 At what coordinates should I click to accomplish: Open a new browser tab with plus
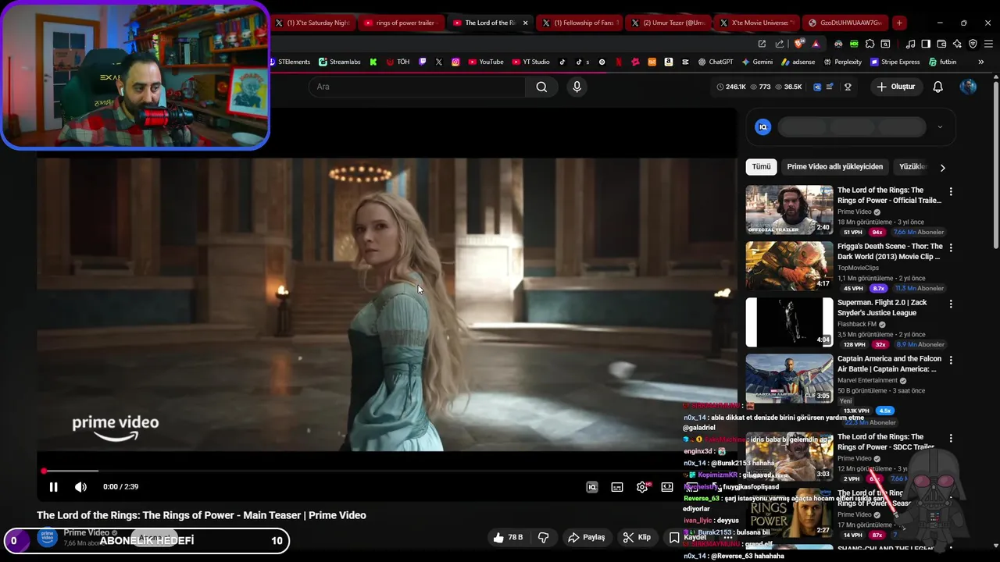pos(899,23)
